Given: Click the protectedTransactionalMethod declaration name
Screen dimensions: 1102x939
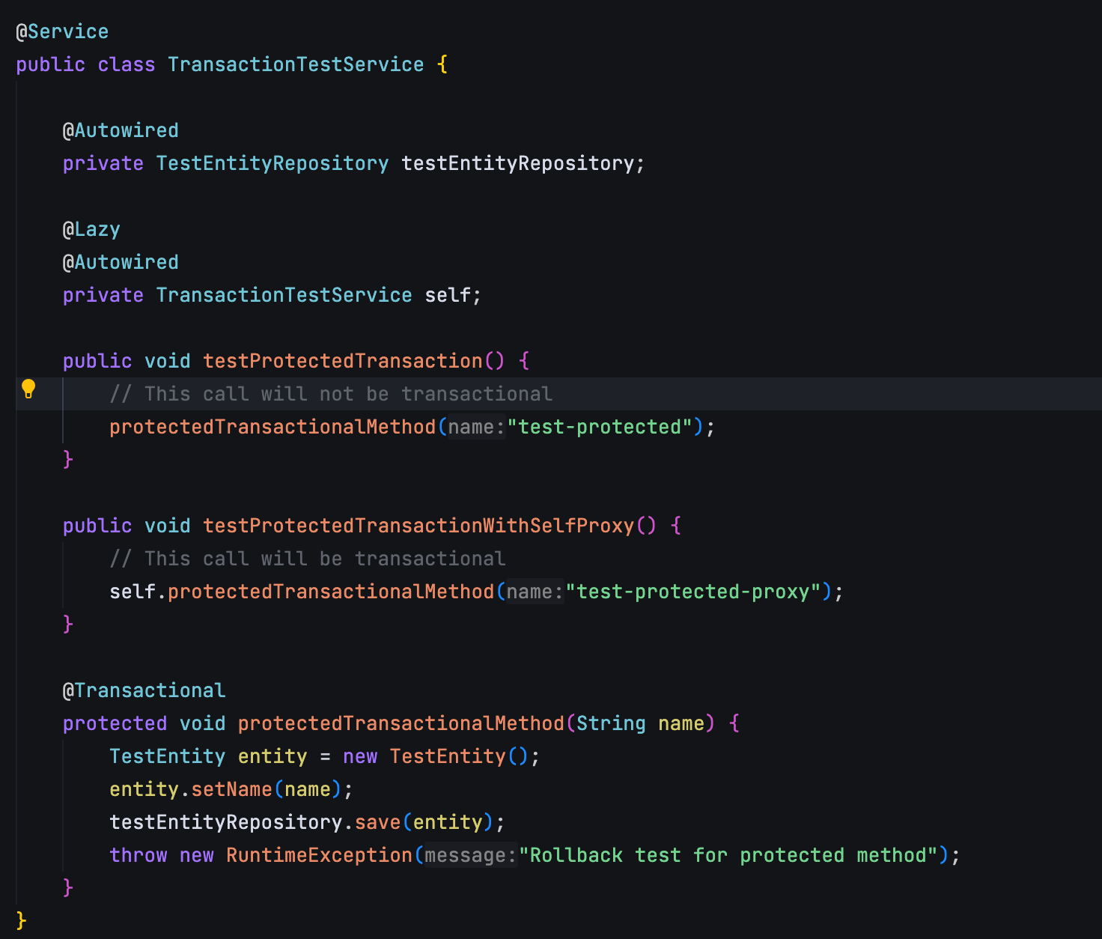Looking at the screenshot, I should [401, 723].
